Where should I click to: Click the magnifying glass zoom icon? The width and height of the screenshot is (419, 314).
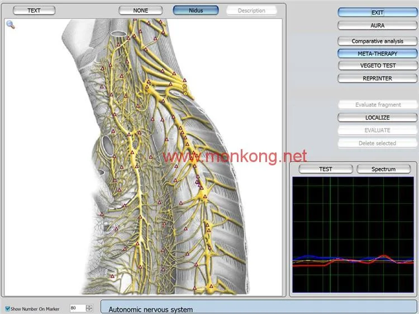11,25
